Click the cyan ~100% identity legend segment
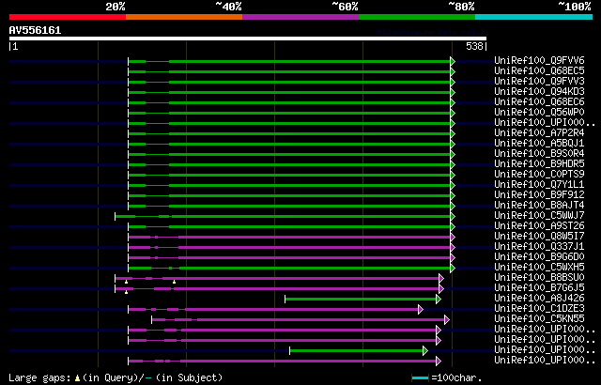The width and height of the screenshot is (601, 385). click(534, 17)
